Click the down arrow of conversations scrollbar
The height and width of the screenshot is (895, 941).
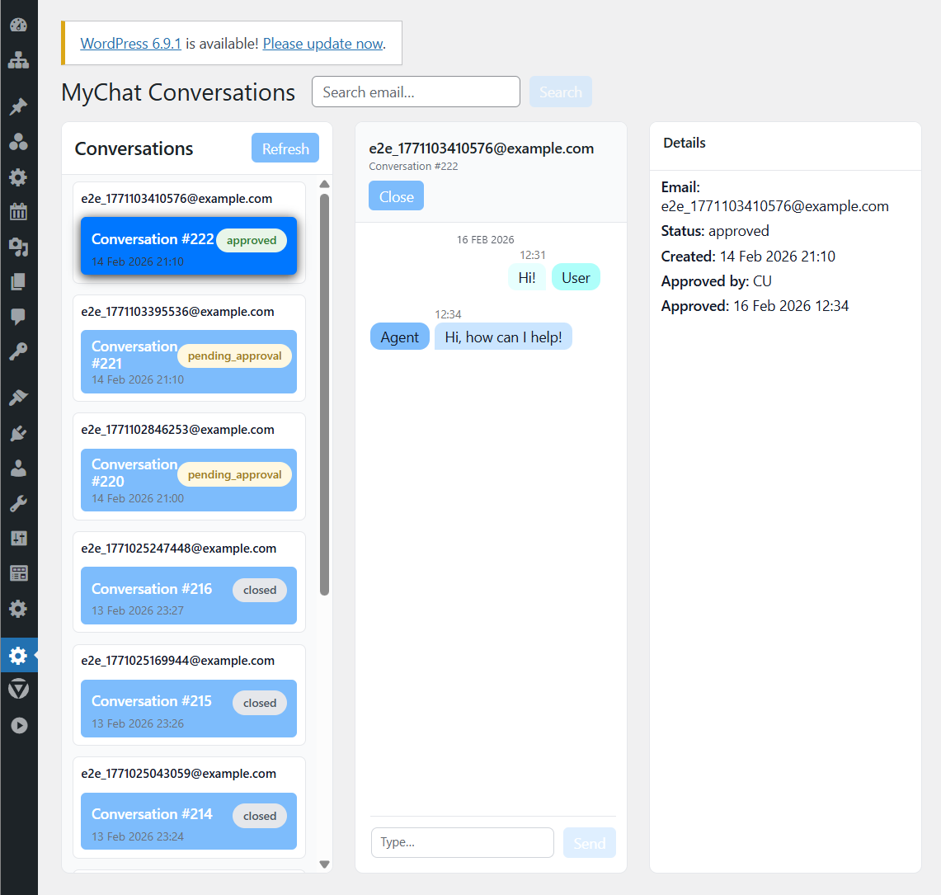pyautogui.click(x=324, y=864)
